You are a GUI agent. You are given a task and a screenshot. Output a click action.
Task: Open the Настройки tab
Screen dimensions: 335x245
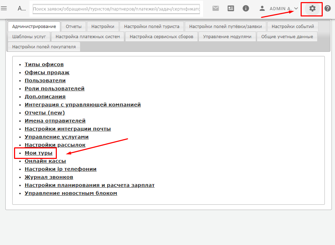103,27
